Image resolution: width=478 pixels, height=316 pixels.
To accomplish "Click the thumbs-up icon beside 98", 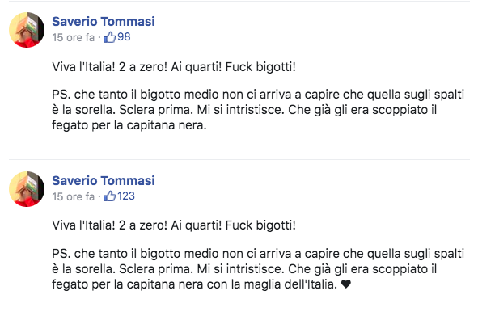I will (x=109, y=37).
